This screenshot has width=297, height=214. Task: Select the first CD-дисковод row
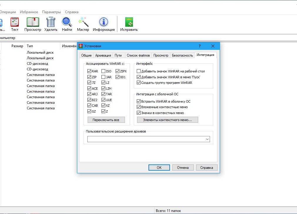(37, 64)
